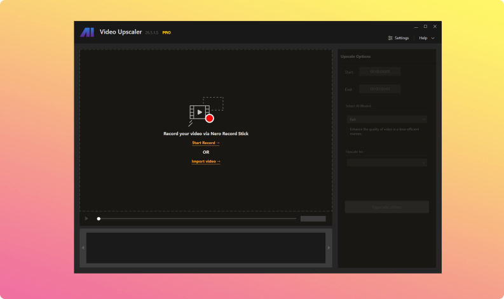The image size is (504, 299).
Task: Open the Upscale to dropdown
Action: point(386,163)
